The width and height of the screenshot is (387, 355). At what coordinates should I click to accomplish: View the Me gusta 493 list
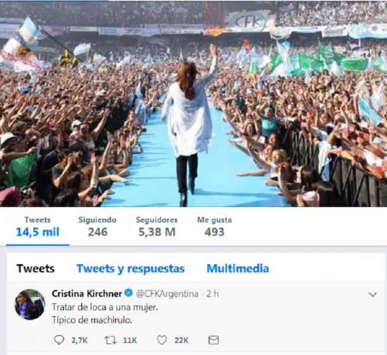point(214,227)
